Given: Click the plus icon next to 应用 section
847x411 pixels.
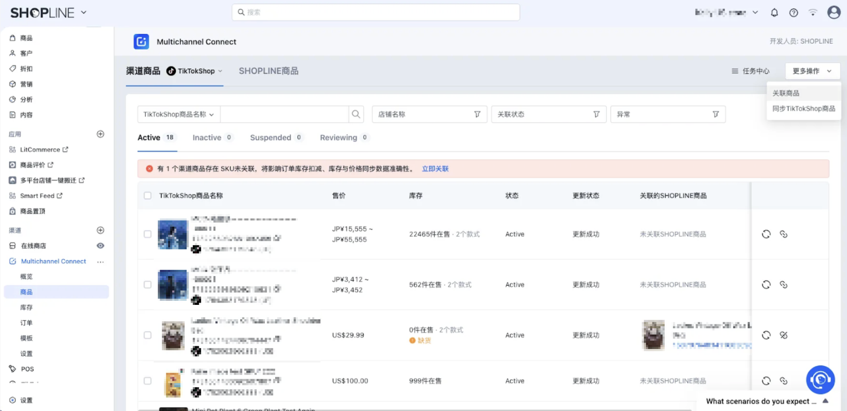Looking at the screenshot, I should coord(100,134).
